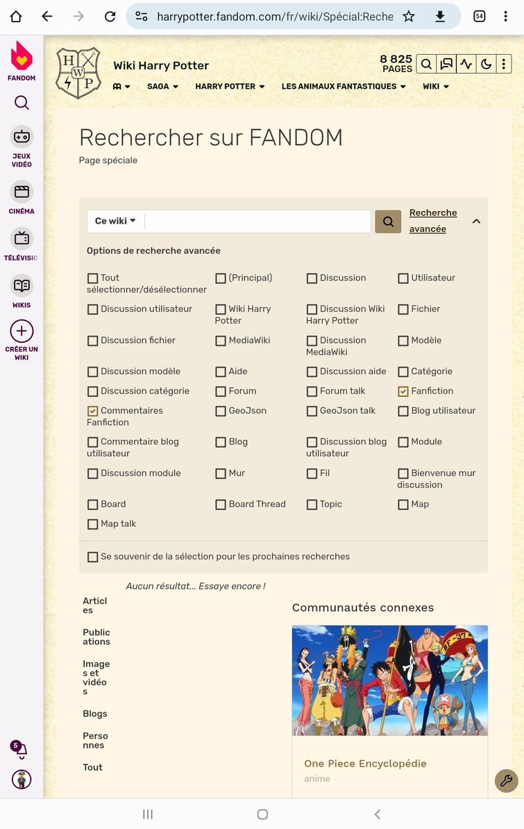This screenshot has height=829, width=524.
Task: Collapse advanced options with chevron arrow
Action: (476, 221)
